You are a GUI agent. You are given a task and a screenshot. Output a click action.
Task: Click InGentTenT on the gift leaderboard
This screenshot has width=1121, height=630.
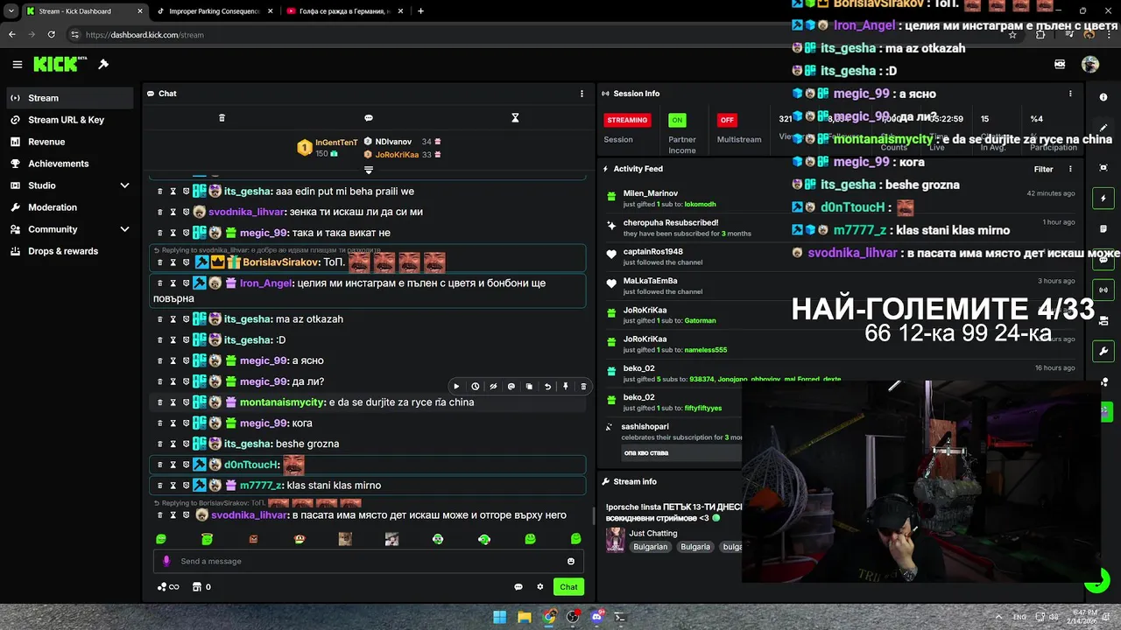[x=336, y=143]
